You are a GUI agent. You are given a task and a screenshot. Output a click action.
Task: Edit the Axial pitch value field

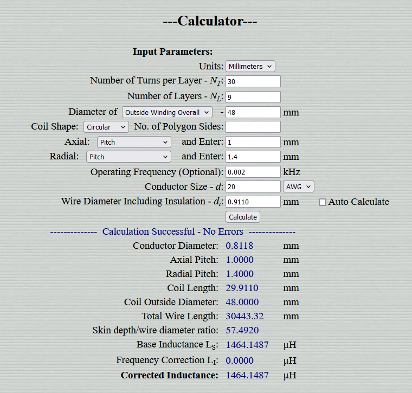pos(253,142)
